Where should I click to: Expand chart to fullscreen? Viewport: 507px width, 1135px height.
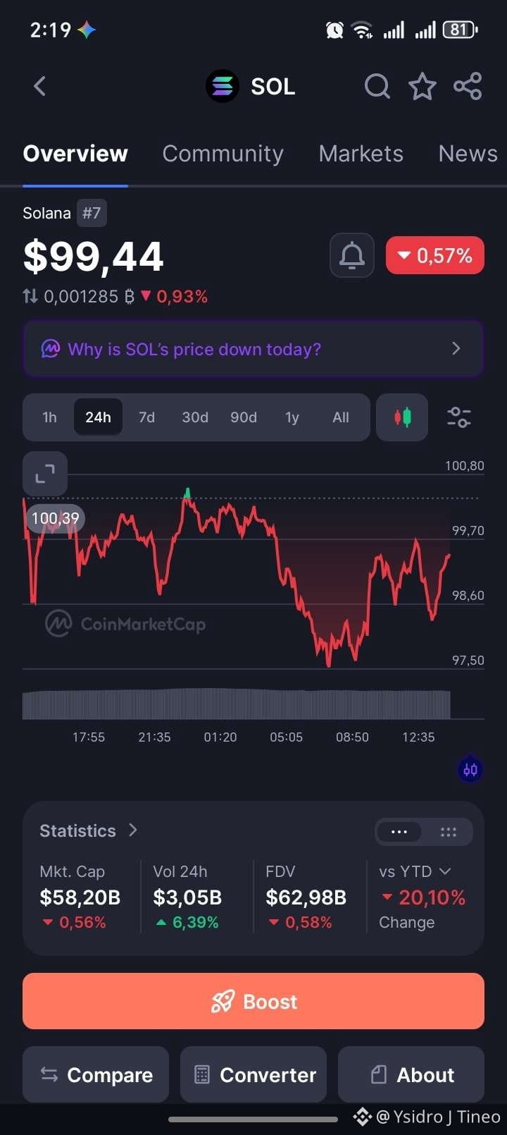click(45, 474)
